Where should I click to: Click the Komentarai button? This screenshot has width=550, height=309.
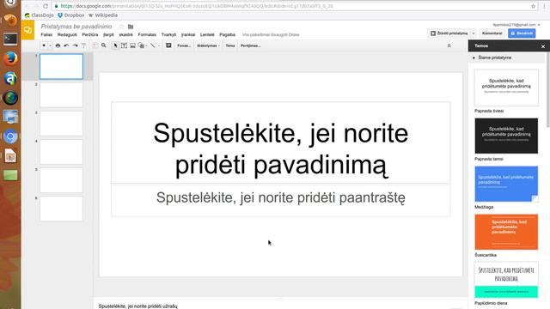[x=492, y=33]
